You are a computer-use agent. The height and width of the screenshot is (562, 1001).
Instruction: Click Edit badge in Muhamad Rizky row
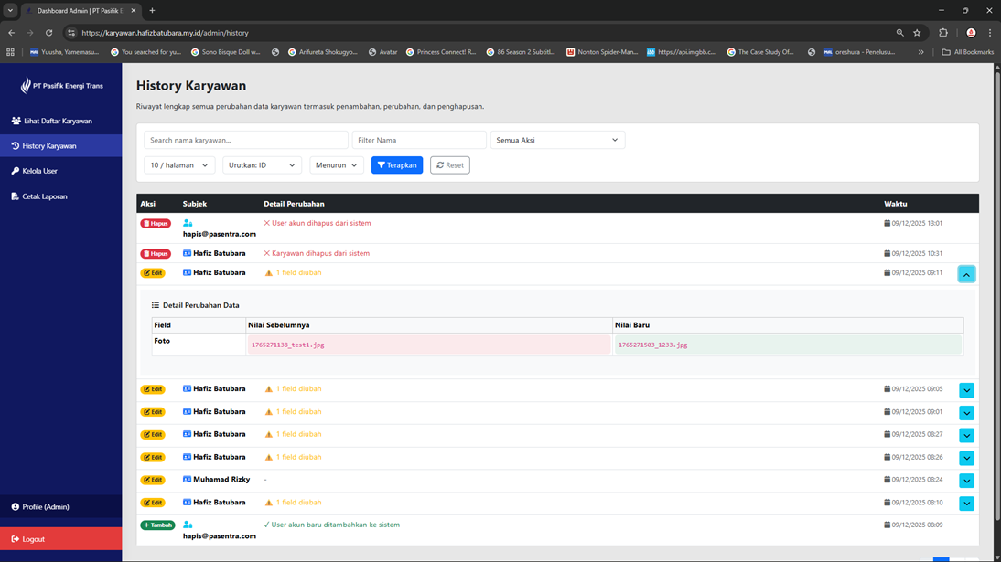pos(153,480)
